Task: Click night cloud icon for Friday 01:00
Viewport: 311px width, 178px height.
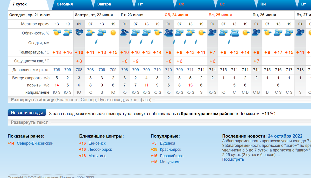Action: click(124, 33)
